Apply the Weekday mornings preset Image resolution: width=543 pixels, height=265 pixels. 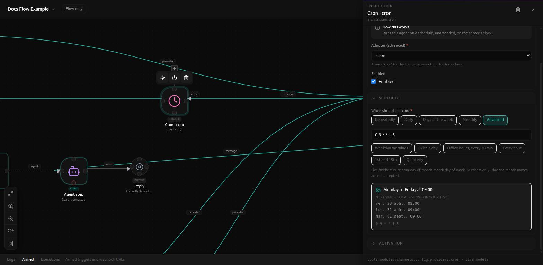392,148
